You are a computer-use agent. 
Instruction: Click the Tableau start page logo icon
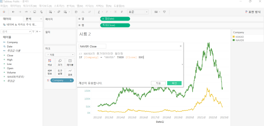pyautogui.click(x=4, y=12)
